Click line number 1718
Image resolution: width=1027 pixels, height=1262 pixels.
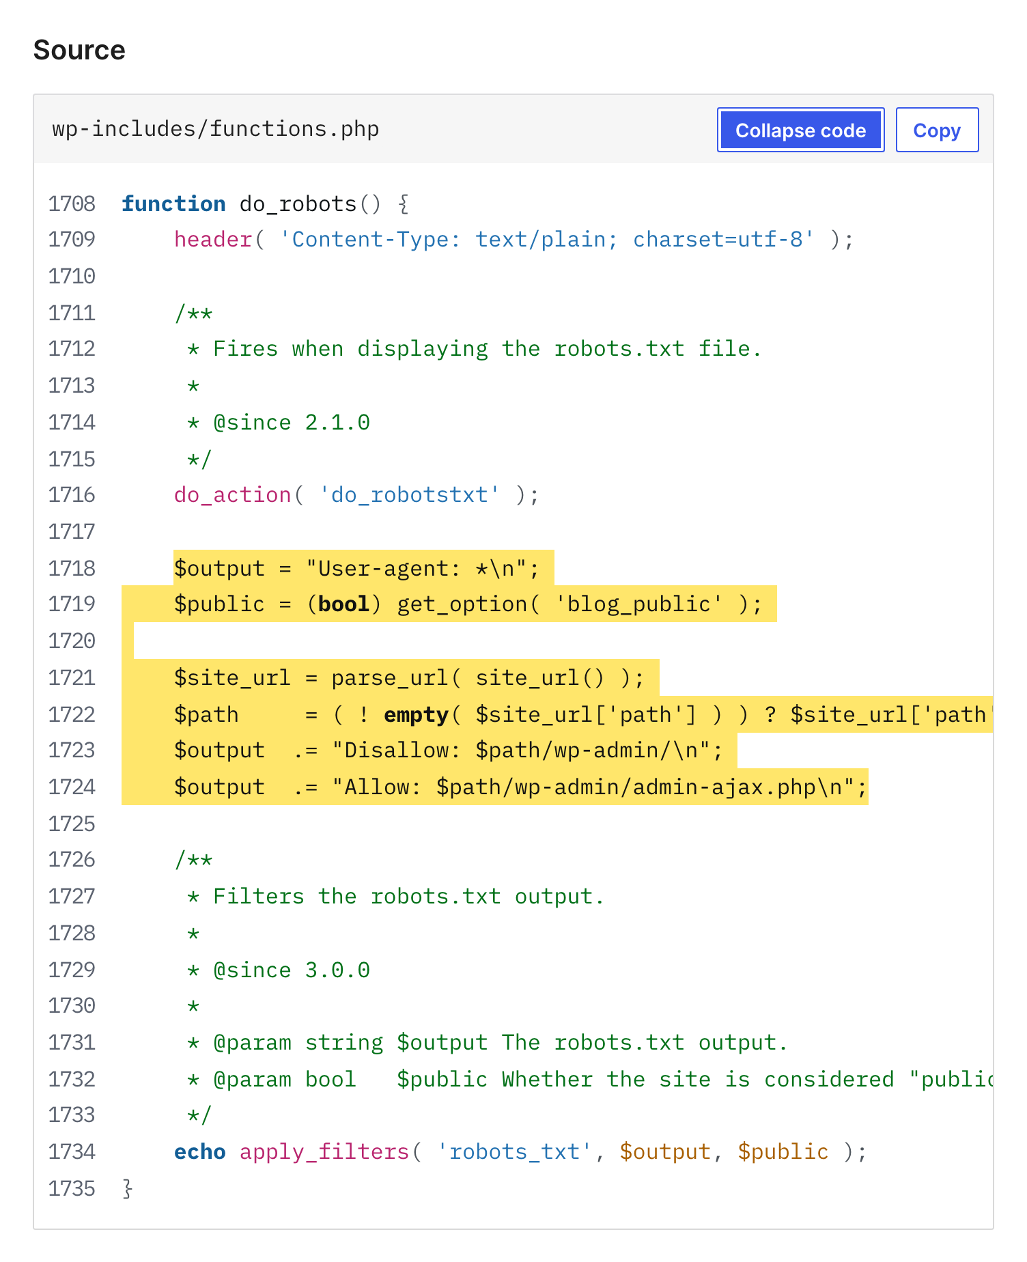[72, 568]
